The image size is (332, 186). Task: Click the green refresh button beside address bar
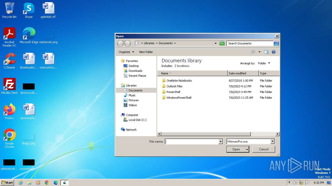coord(222,43)
